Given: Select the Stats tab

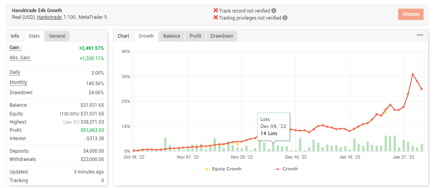Looking at the screenshot, I should 34,36.
